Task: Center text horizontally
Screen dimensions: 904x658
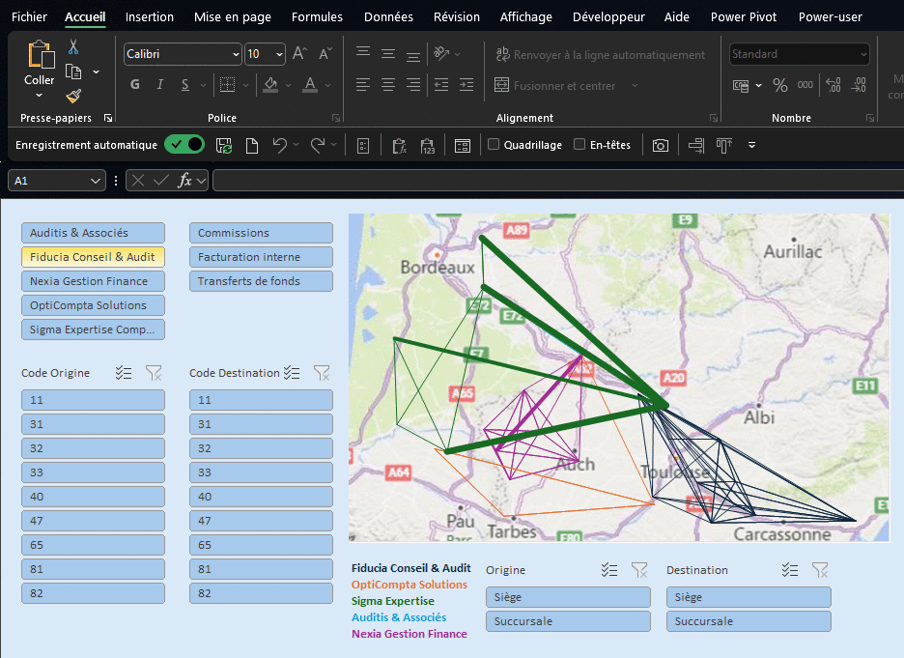Action: tap(388, 85)
